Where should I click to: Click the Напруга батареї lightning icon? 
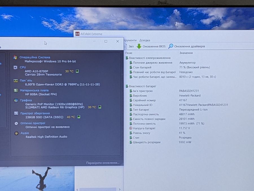[x=131, y=128]
